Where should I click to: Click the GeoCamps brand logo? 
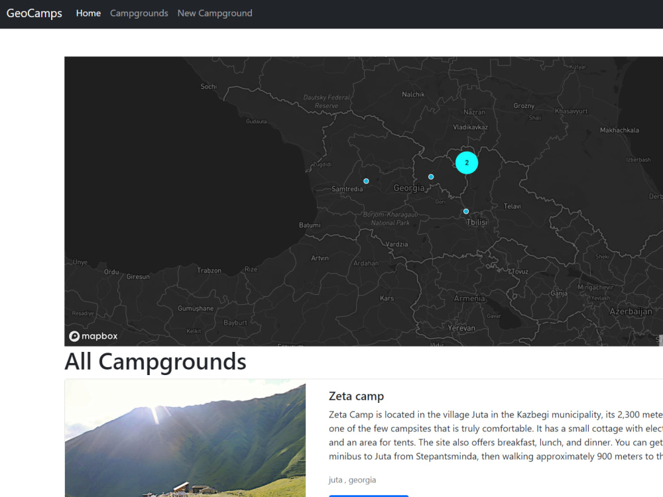[34, 13]
